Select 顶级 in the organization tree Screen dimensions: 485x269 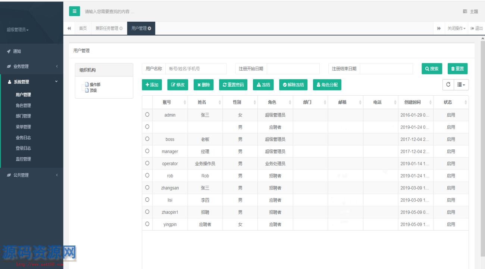(93, 90)
